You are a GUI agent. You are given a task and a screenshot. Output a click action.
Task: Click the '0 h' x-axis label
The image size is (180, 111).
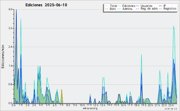tap(13, 105)
